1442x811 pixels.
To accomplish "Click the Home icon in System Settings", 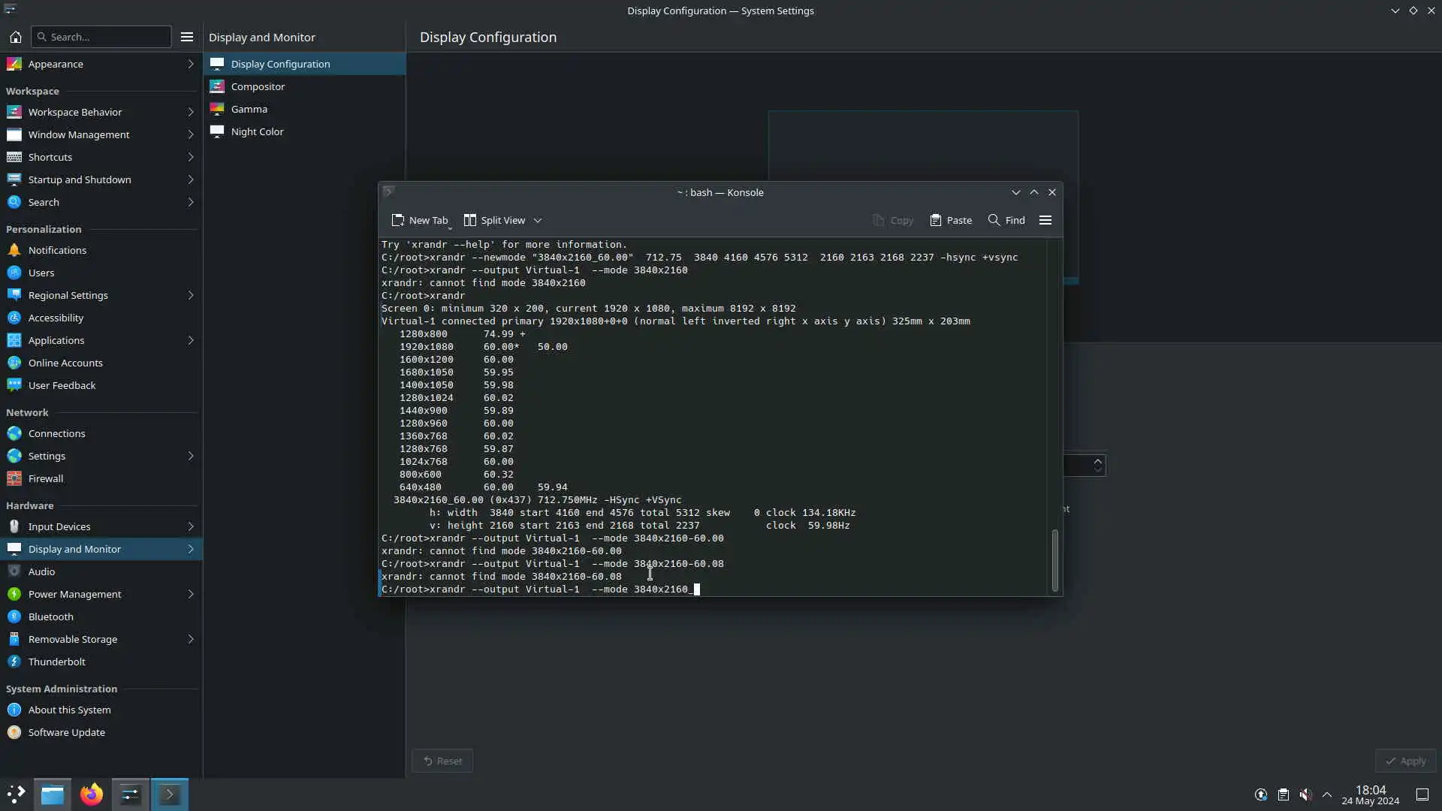I will pyautogui.click(x=15, y=37).
